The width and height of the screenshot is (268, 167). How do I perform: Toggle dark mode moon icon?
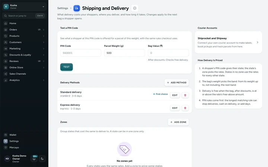42,159
